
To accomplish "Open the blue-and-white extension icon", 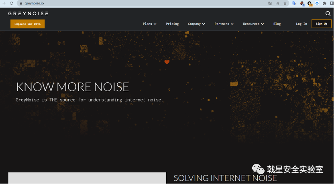I will click(x=317, y=3).
